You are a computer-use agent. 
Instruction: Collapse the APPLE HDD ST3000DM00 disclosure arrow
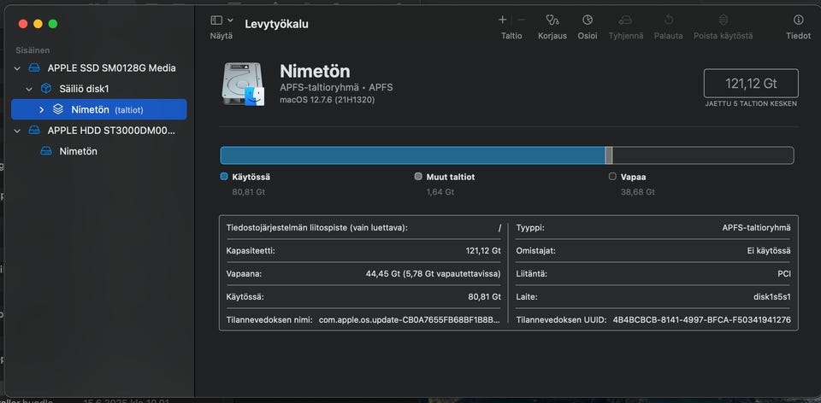click(x=17, y=131)
